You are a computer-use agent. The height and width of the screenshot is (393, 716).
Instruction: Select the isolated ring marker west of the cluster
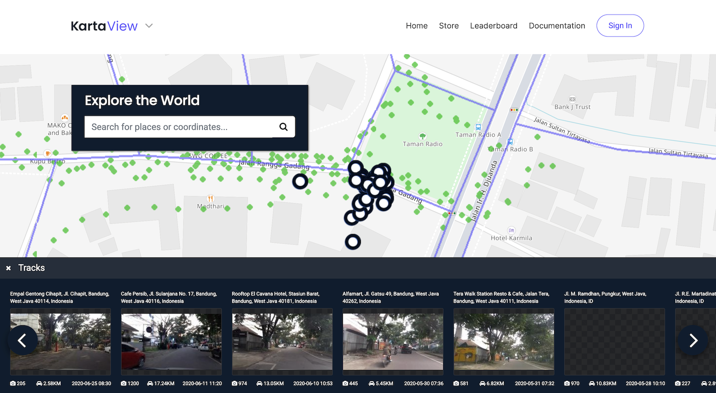tap(300, 181)
